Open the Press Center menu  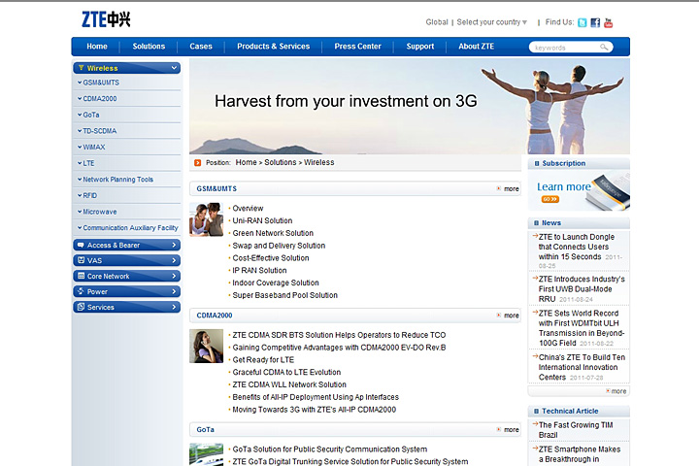click(x=357, y=47)
